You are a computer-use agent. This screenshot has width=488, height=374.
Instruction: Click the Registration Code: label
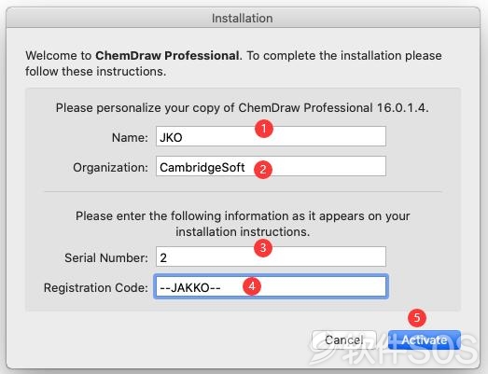(96, 287)
